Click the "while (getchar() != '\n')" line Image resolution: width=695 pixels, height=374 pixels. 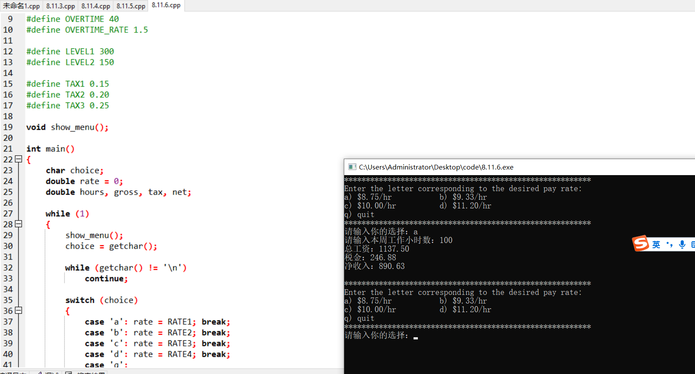click(126, 268)
